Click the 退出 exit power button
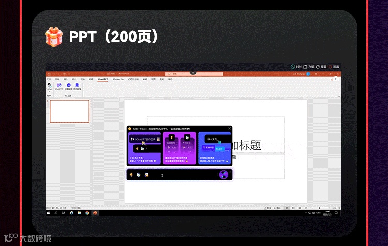388x246 pixels. pos(334,67)
